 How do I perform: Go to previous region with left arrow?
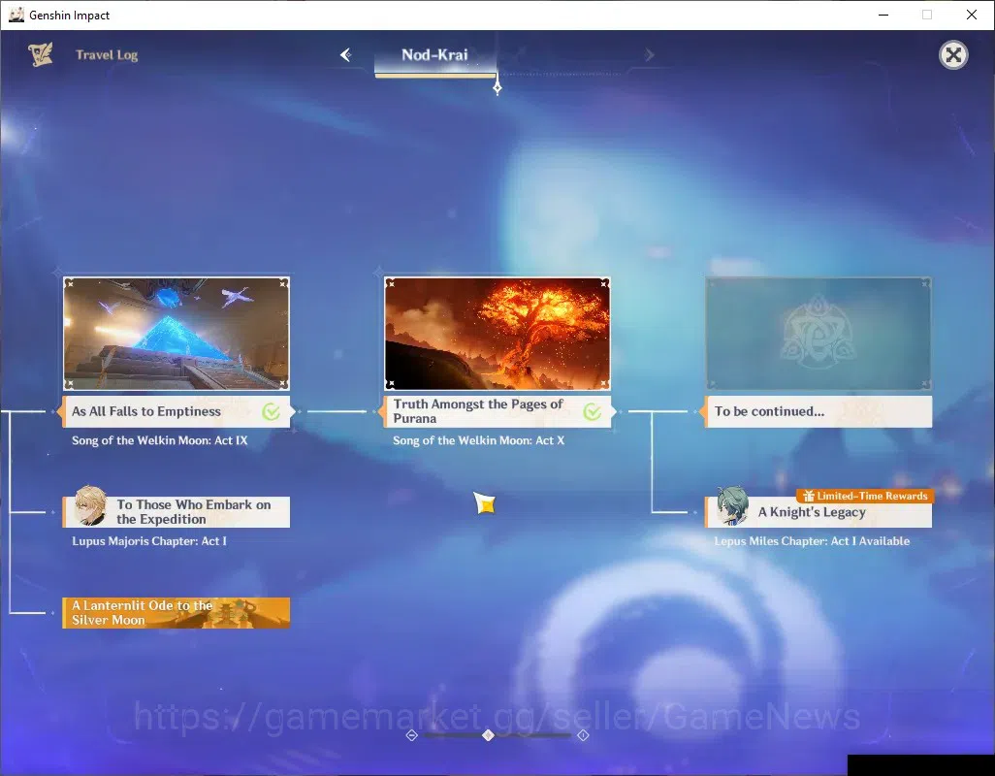click(346, 55)
